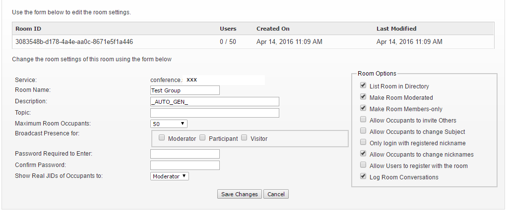Toggle Make Room Moderated checkbox
Image resolution: width=506 pixels, height=211 pixels.
(x=363, y=97)
